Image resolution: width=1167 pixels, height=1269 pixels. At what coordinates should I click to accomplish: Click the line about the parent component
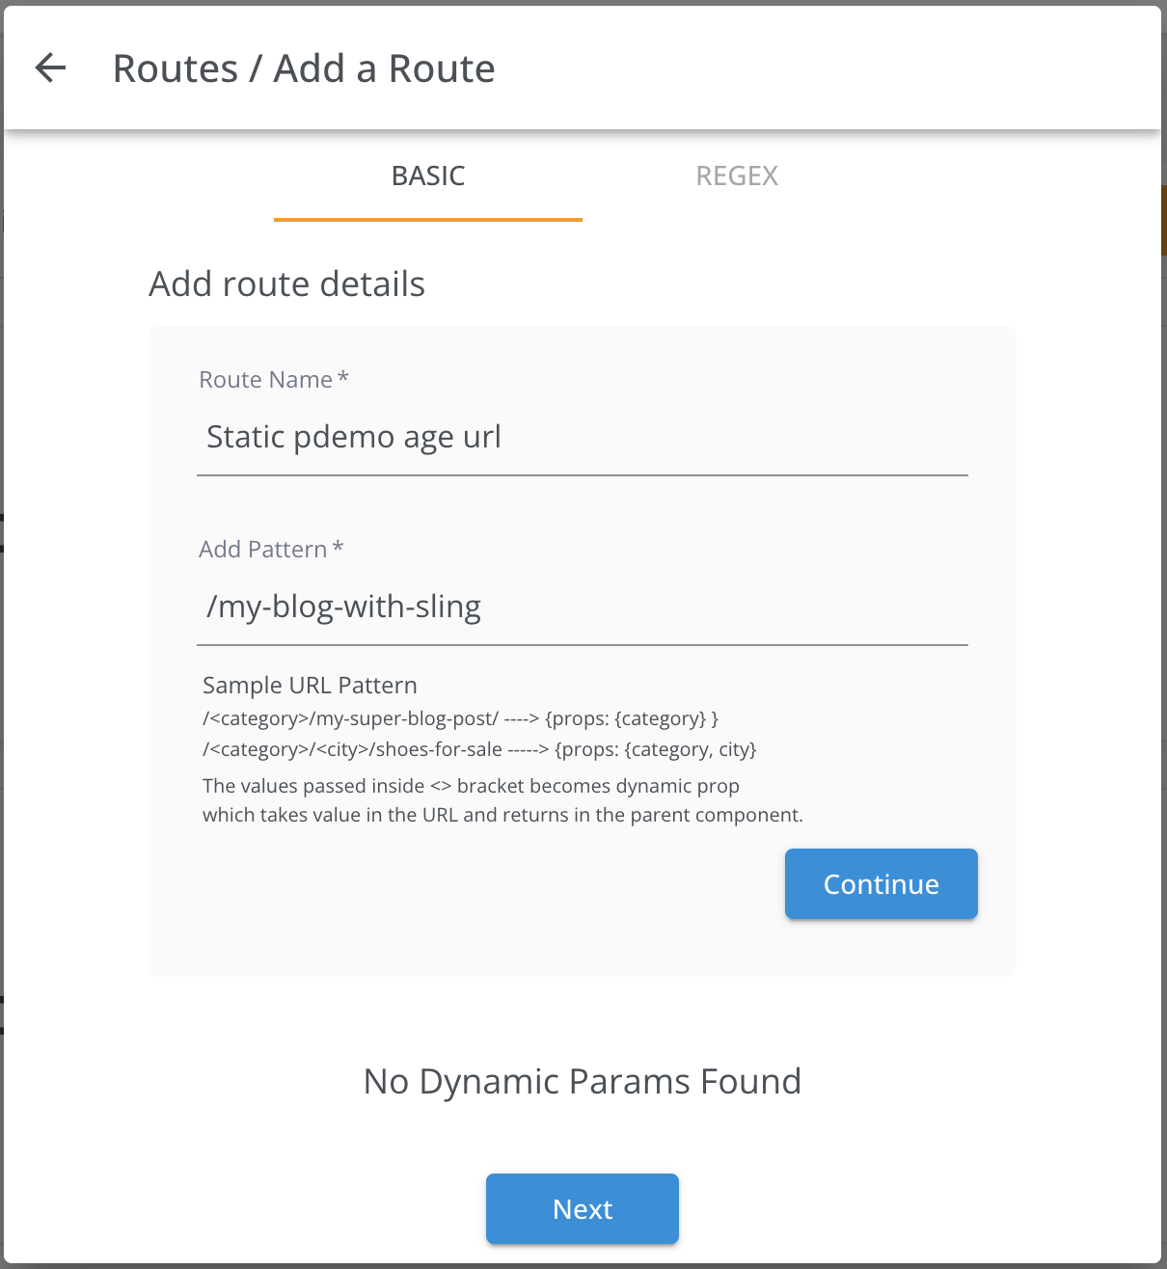(x=502, y=815)
